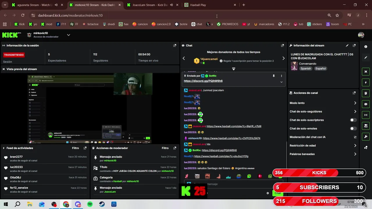Open the tictactoe bookmark

coord(90,24)
